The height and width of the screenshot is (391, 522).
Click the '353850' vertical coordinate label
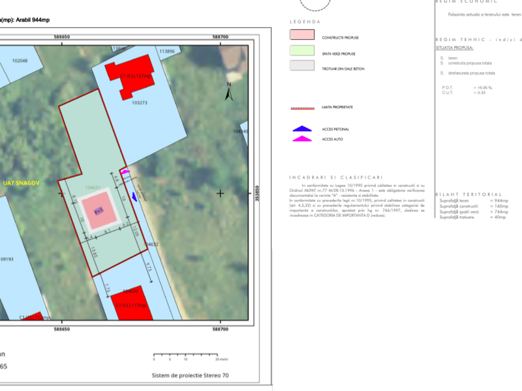[256, 194]
